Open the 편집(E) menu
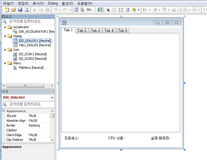Image resolution: width=207 pixels, height=160 pixels. pos(23,3)
